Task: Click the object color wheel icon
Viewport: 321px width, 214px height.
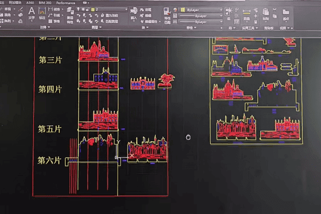Action: pyautogui.click(x=175, y=10)
